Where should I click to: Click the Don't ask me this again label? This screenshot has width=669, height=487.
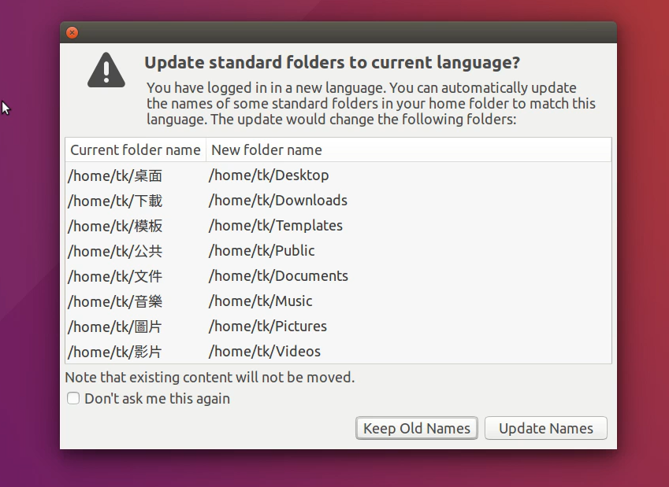tap(157, 398)
